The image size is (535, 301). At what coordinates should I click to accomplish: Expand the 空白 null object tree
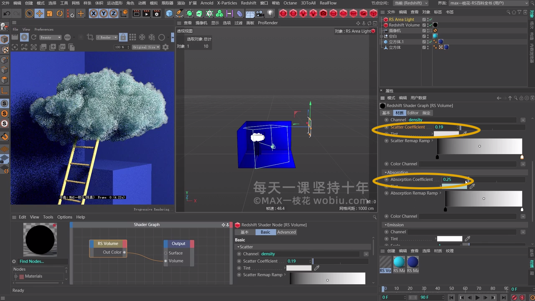point(382,36)
